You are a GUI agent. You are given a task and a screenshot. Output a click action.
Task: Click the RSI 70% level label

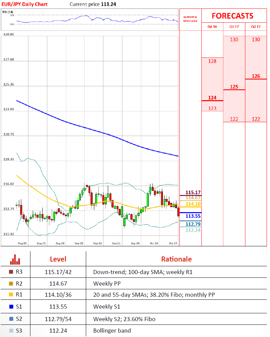click(12, 15)
